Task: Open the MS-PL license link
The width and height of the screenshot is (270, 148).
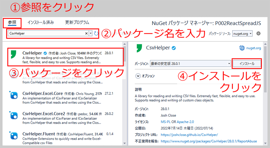Action: (165, 122)
